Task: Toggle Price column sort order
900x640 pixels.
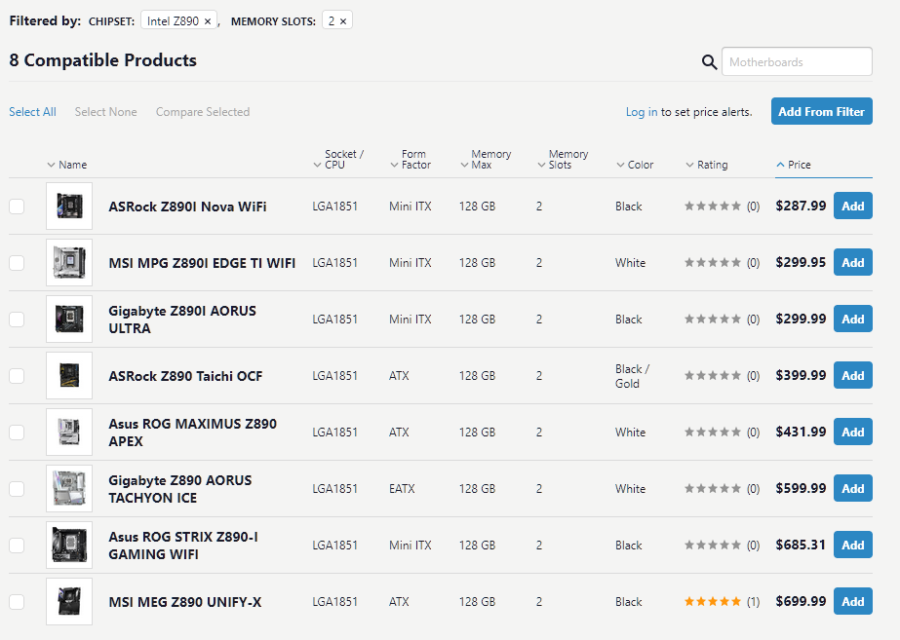Action: 799,165
